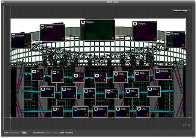
Task: Select the second full 'Output' node in bottom row
Action: point(80,112)
